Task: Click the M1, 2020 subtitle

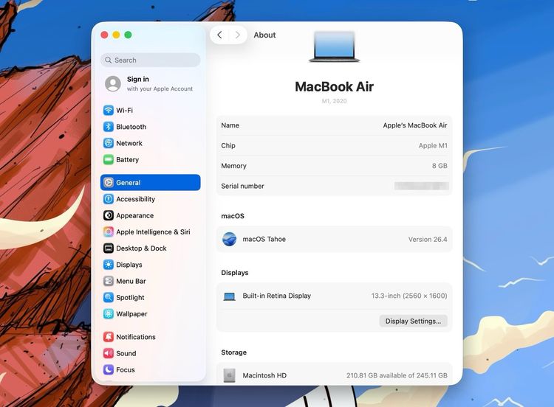Action: point(334,101)
